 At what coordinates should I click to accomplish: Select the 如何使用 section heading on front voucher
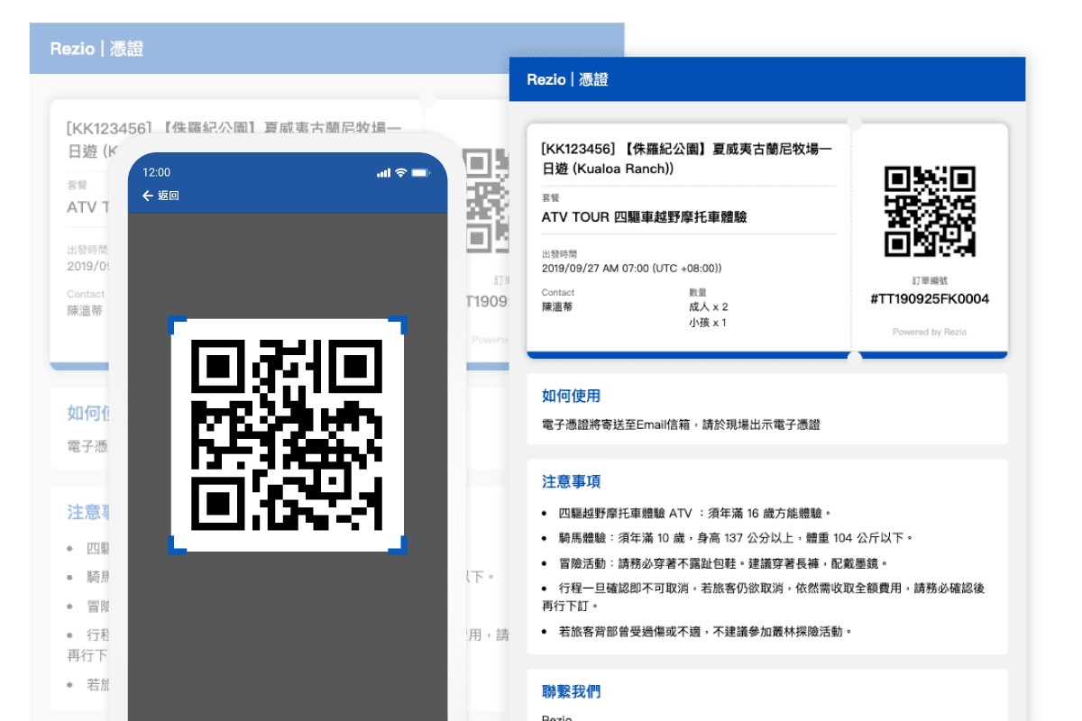(571, 396)
